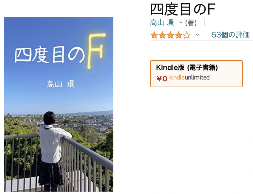Expand the star rating breakdown chevron
The image size is (253, 194).
[x=197, y=35]
